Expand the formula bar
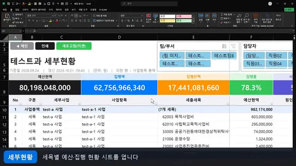Image resolution: width=296 pixels, height=166 pixels. pyautogui.click(x=293, y=31)
